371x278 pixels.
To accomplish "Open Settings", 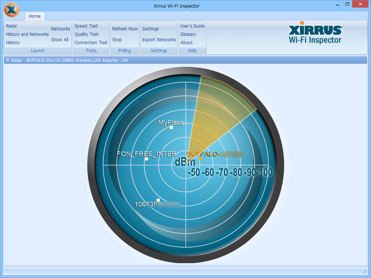I will coord(150,29).
